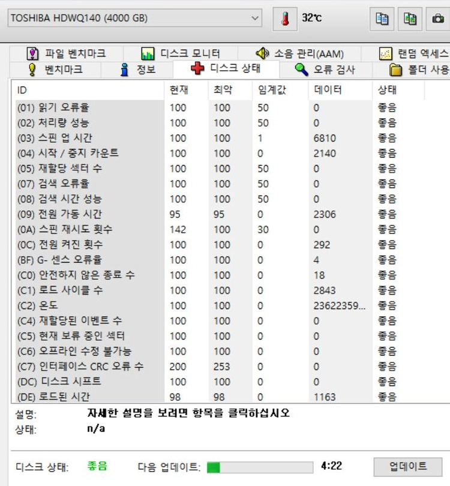This screenshot has width=450, height=486.
Task: Click the 4:22 countdown timer
Action: click(331, 466)
